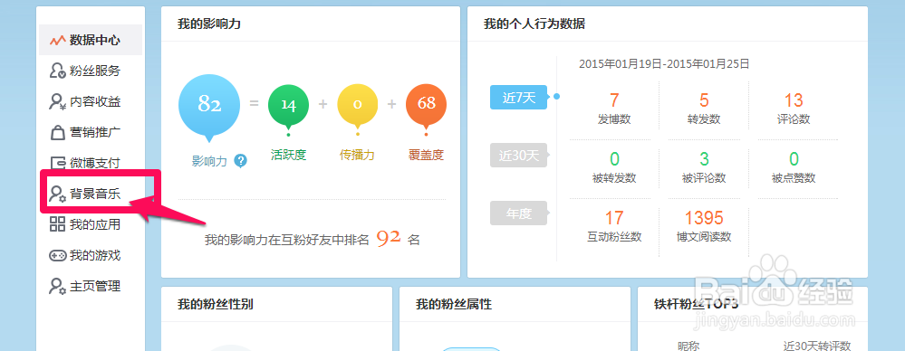Click the 我的粉丝属性 panel title
This screenshot has width=905, height=351.
click(x=454, y=304)
